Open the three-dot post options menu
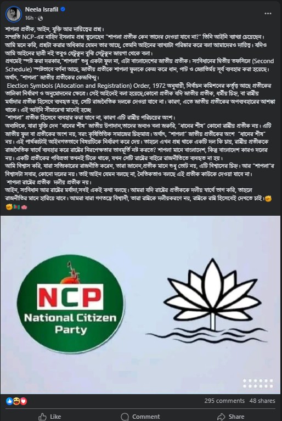 coord(268,13)
